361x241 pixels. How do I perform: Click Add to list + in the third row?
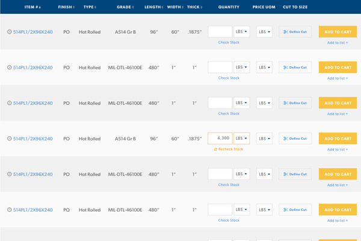tap(338, 114)
